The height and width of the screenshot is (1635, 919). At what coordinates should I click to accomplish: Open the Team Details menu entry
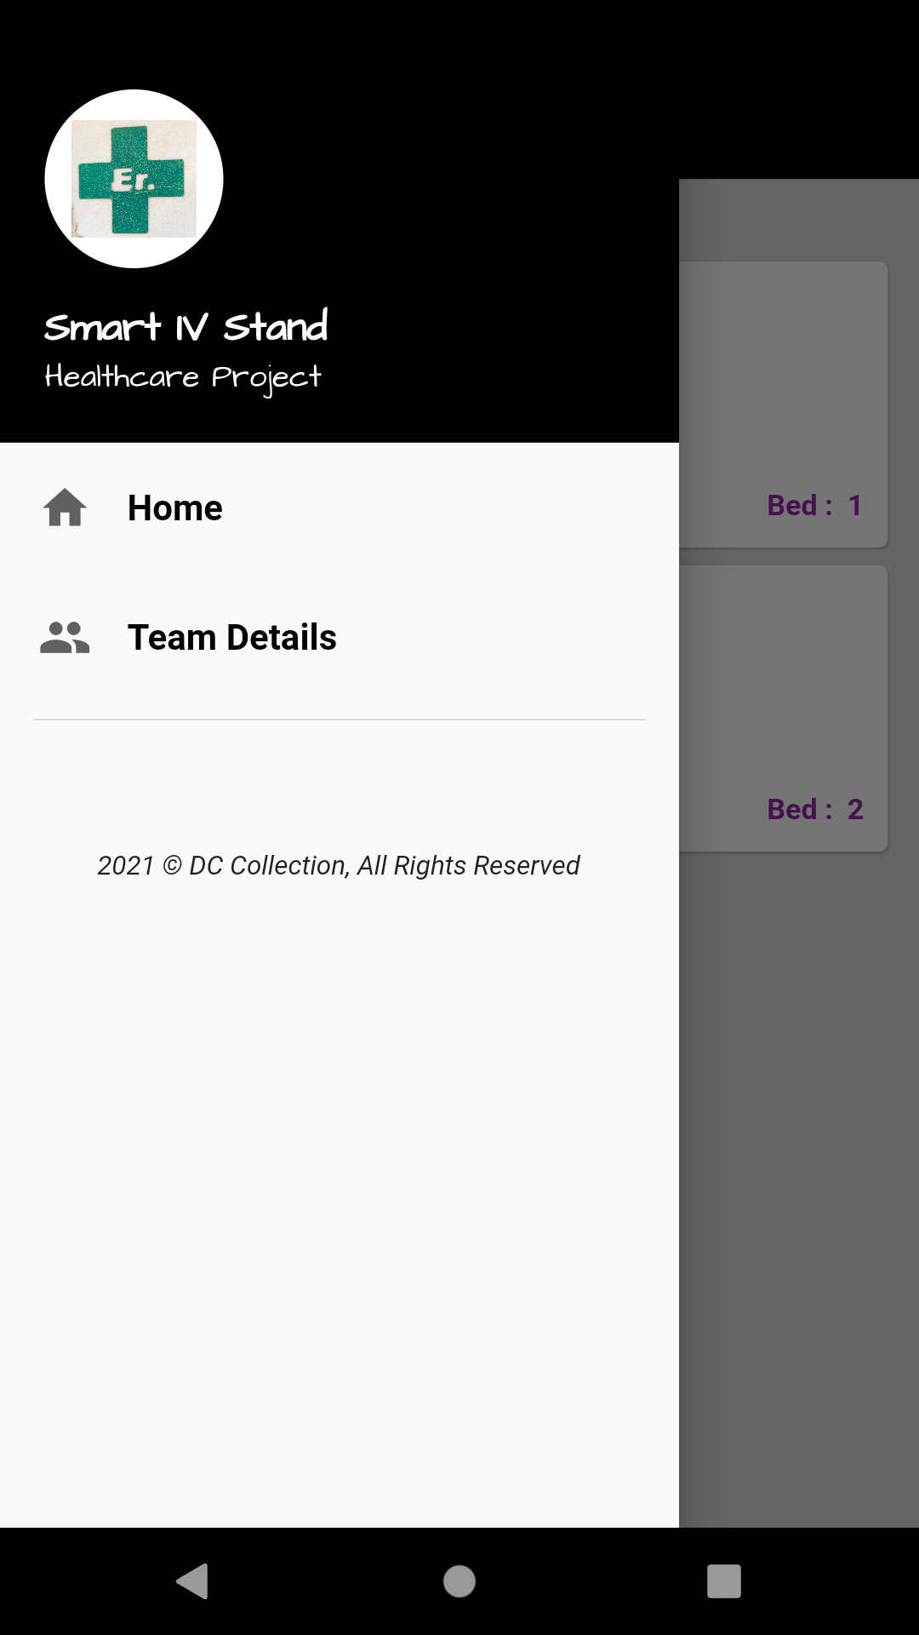coord(231,636)
